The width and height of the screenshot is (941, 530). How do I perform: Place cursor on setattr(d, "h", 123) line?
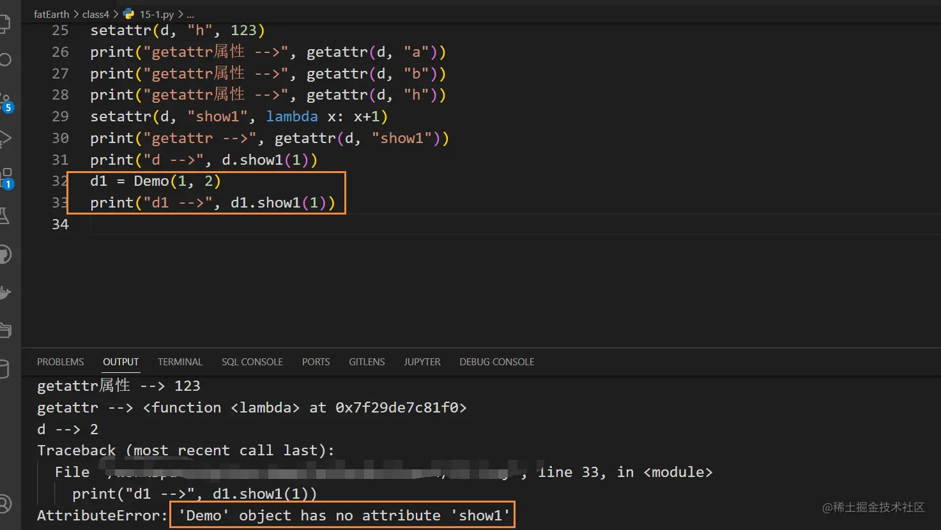click(x=178, y=30)
